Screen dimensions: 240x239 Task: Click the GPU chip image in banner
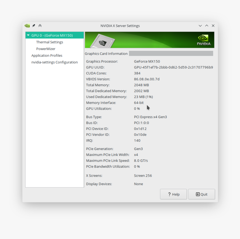(102, 41)
